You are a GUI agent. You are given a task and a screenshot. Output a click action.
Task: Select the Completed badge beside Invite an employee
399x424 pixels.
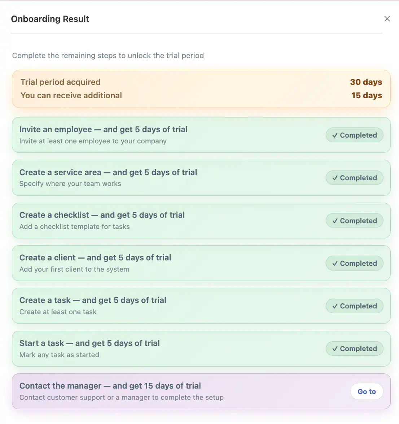354,135
